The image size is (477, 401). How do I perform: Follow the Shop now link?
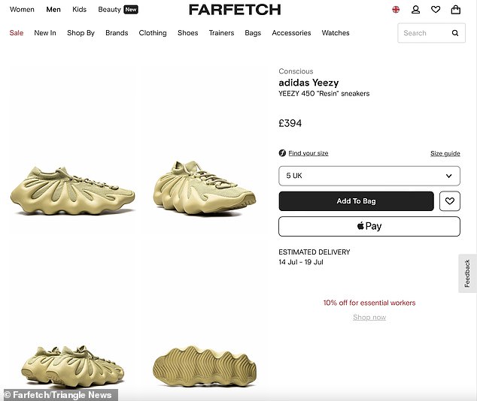point(369,317)
